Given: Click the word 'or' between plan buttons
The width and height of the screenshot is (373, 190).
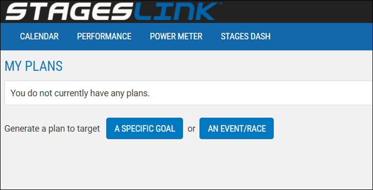Looking at the screenshot, I should (x=192, y=129).
